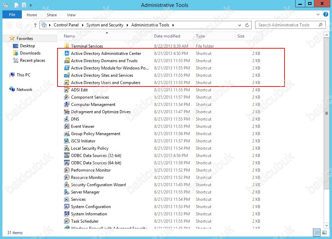Select the Services gear icon
Viewport: 332px width, 239px height.
click(x=67, y=199)
